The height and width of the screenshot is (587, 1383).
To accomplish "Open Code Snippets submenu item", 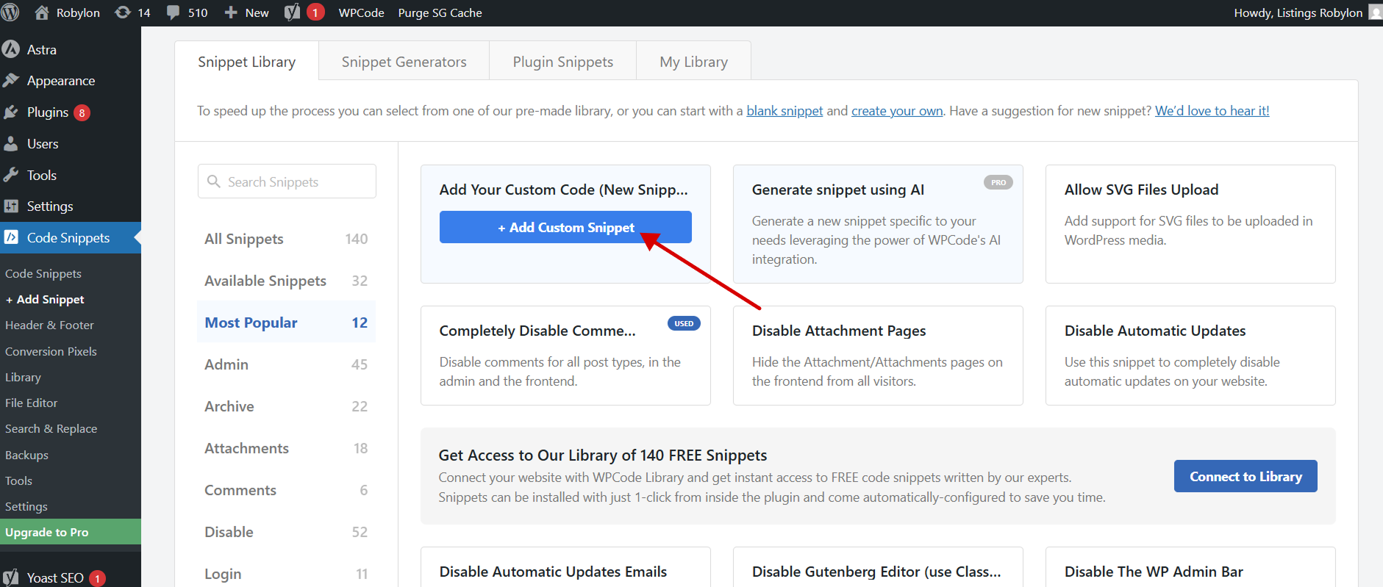I will click(x=43, y=273).
